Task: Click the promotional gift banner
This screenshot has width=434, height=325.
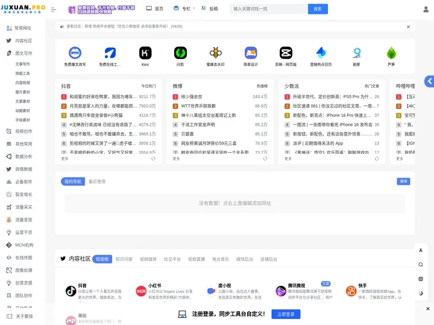Action: pos(101,10)
